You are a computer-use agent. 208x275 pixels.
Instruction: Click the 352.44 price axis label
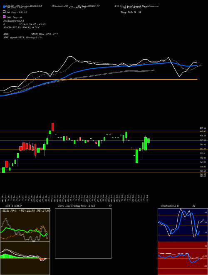(203, 157)
